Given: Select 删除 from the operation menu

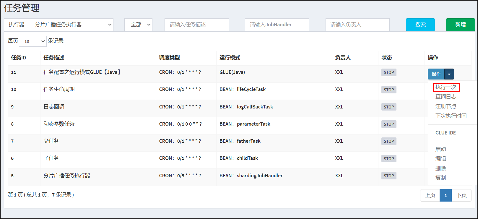Looking at the screenshot, I should pyautogui.click(x=440, y=168).
